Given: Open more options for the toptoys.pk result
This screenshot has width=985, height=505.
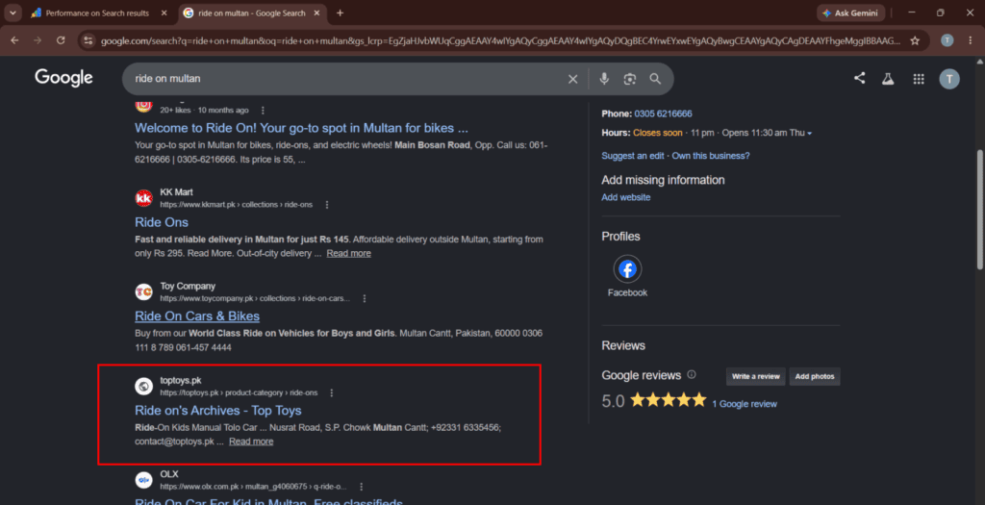Looking at the screenshot, I should [332, 392].
